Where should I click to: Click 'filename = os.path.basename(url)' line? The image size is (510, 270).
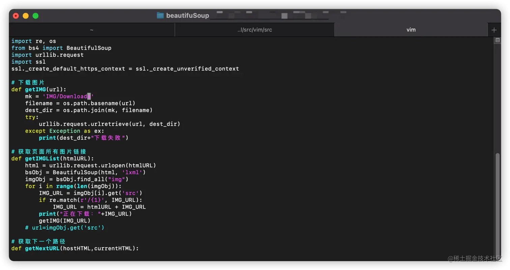tap(80, 103)
